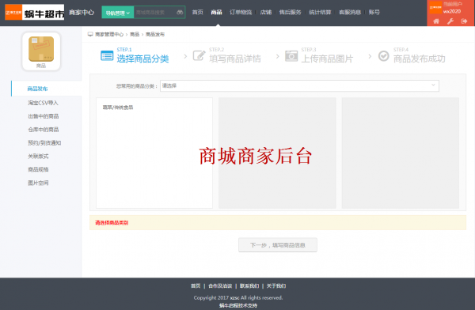Screen dimensions: 475x310
Task: Click the 商家中心 header text
Action: point(82,13)
